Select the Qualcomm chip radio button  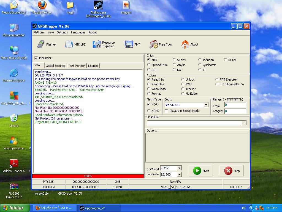pos(200,65)
